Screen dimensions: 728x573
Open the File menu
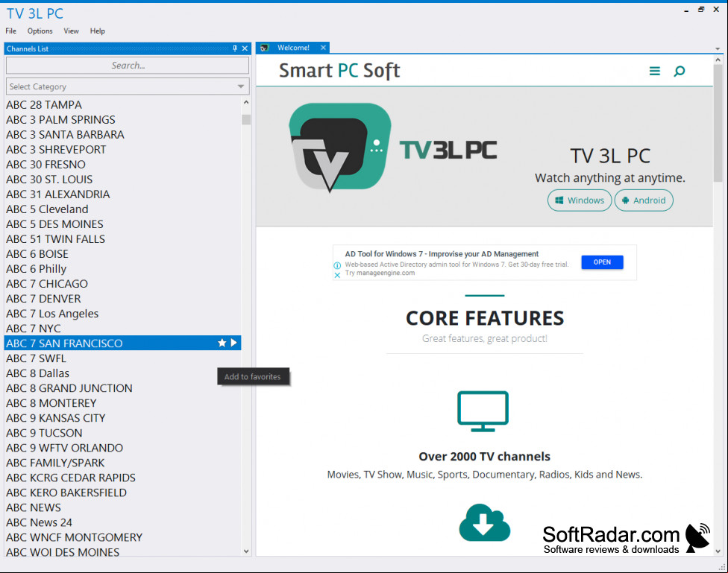pyautogui.click(x=10, y=31)
